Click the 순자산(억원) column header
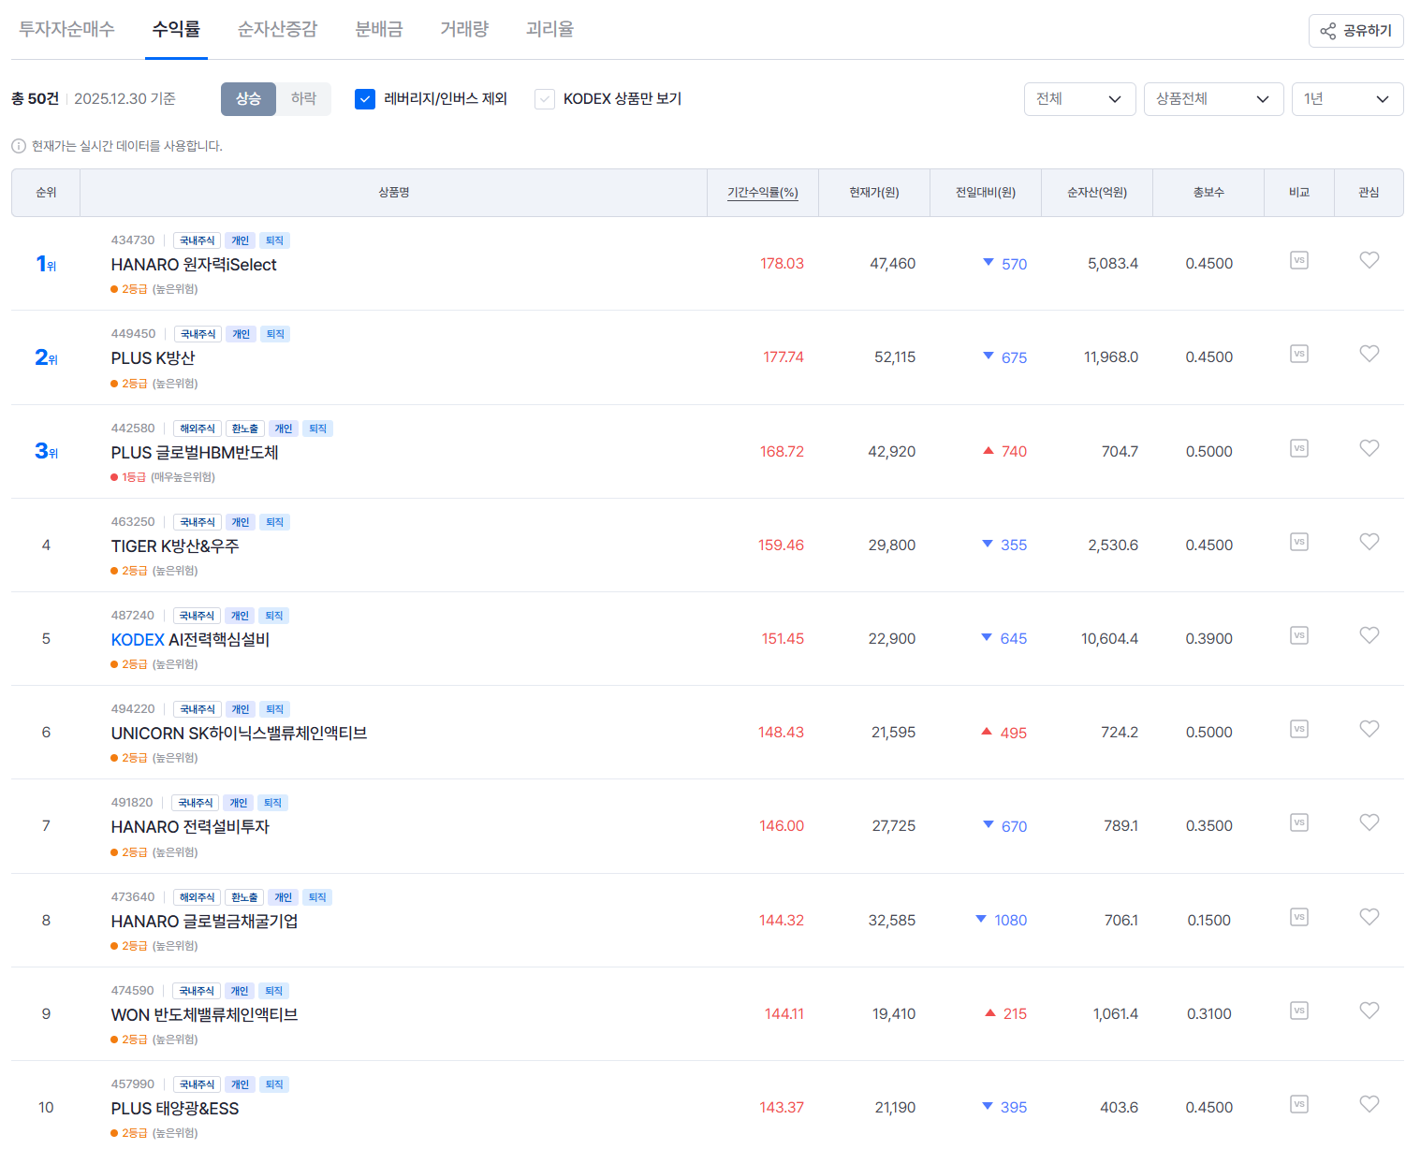This screenshot has width=1406, height=1149. pos(1097,193)
